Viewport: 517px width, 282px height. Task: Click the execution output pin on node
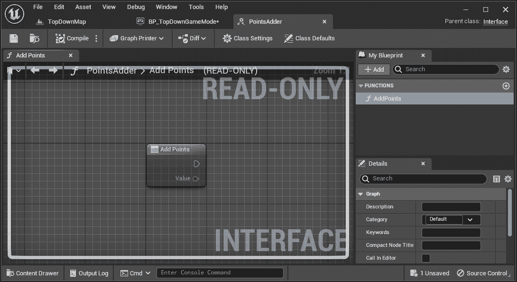pyautogui.click(x=196, y=164)
